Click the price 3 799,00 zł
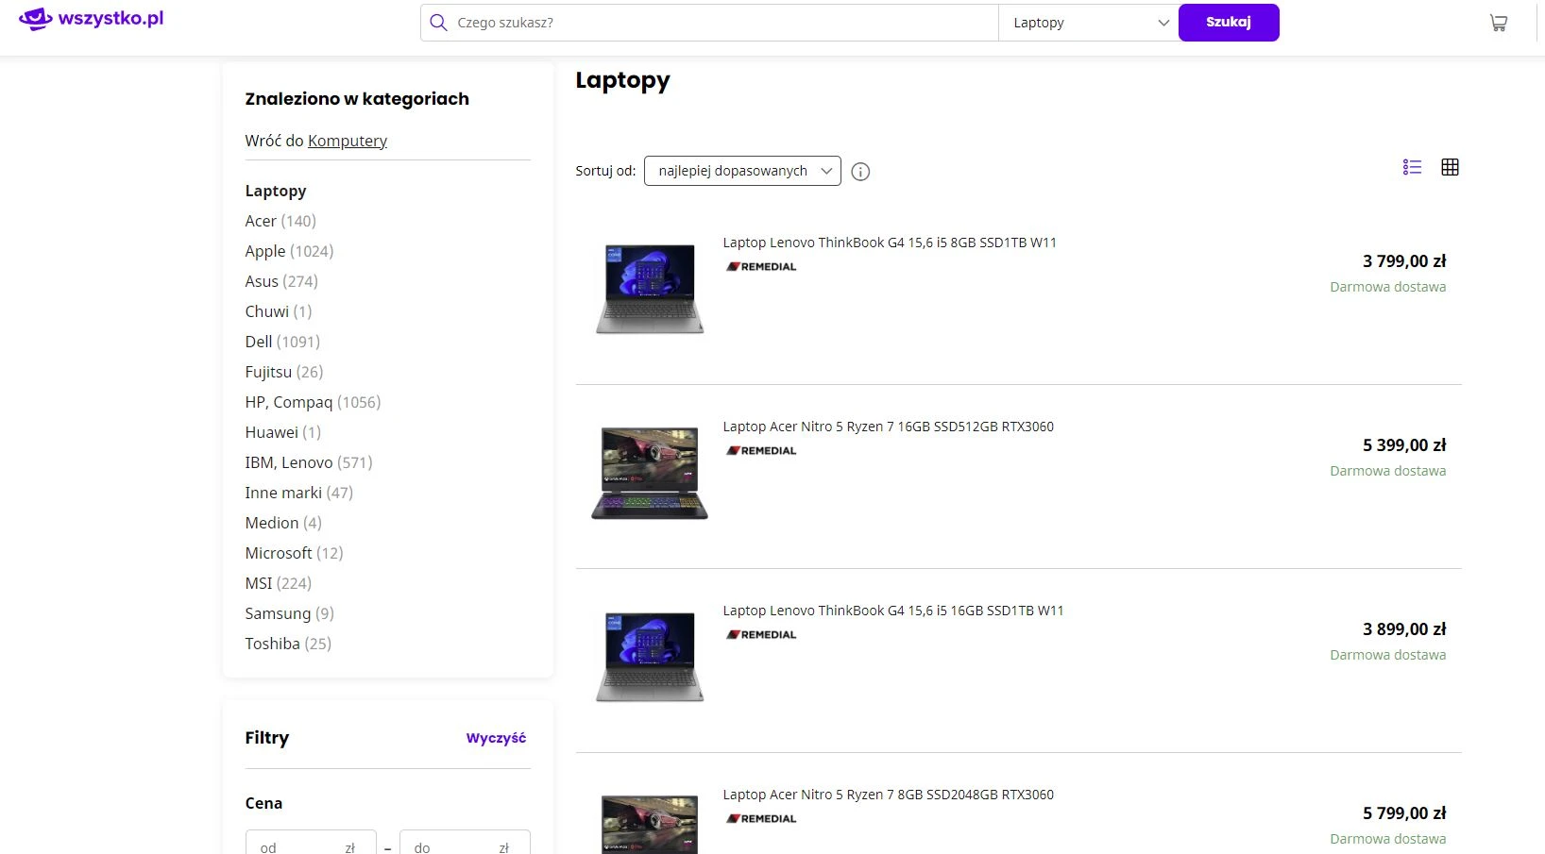This screenshot has width=1545, height=854. pyautogui.click(x=1404, y=261)
